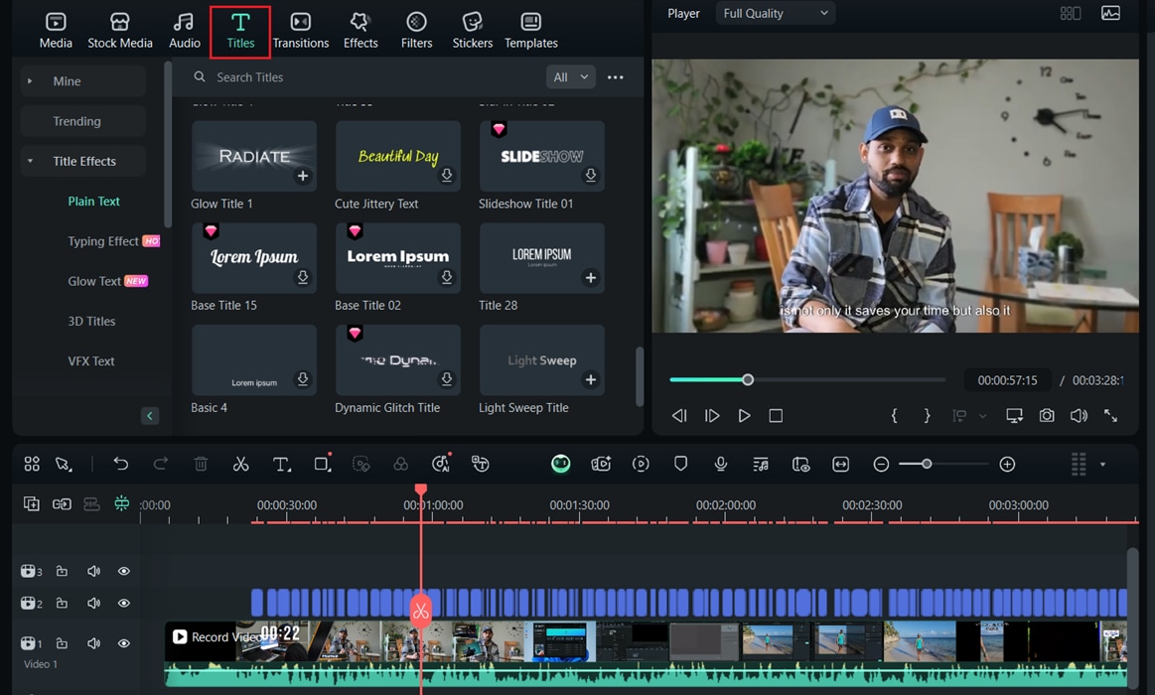This screenshot has width=1155, height=695.
Task: Download Slideshow Title 01
Action: coord(591,175)
